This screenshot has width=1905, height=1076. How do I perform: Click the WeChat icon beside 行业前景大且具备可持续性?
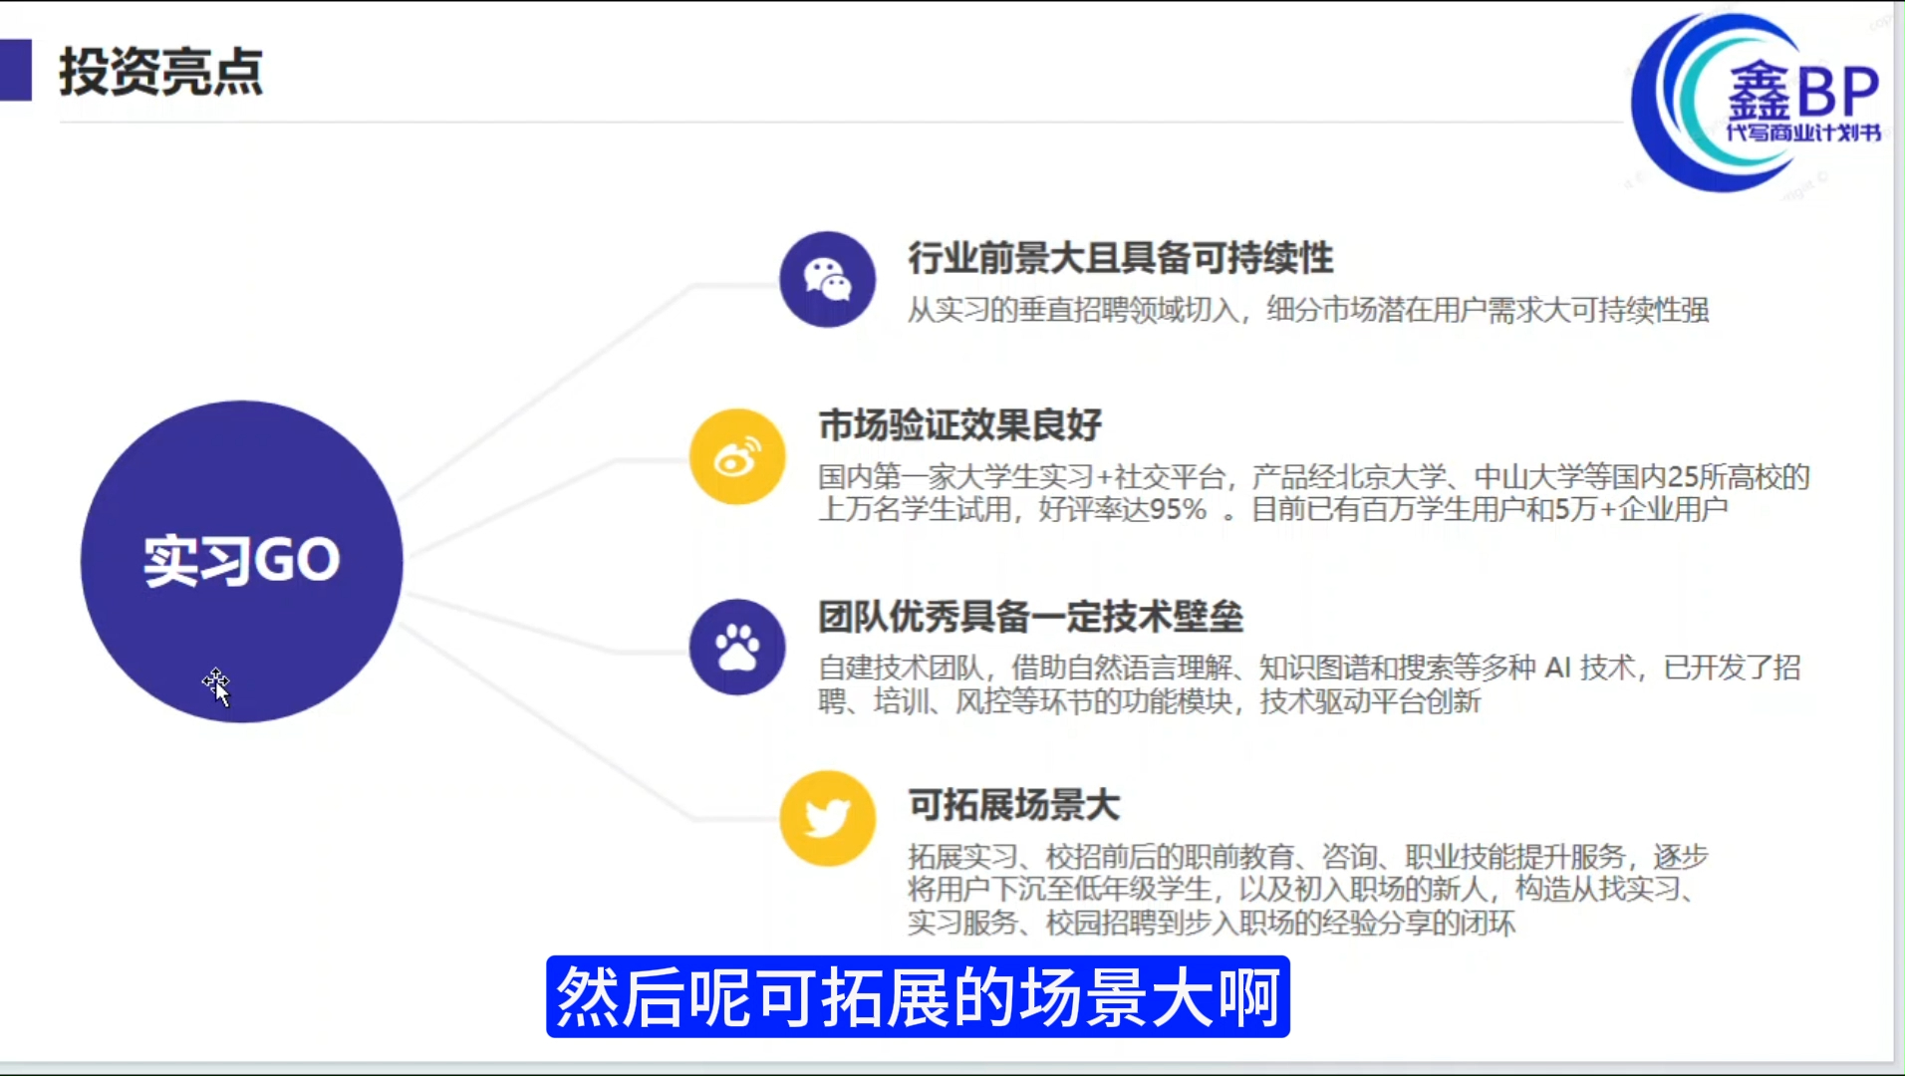pos(828,280)
